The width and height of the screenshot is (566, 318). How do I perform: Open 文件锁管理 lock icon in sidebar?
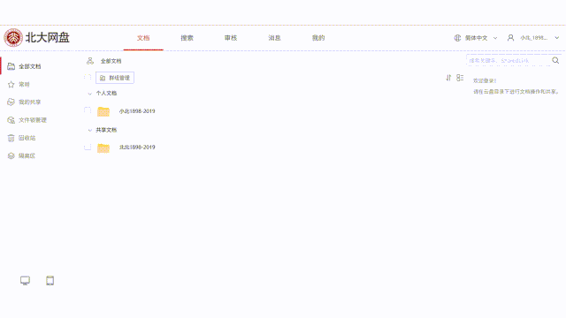click(x=11, y=120)
